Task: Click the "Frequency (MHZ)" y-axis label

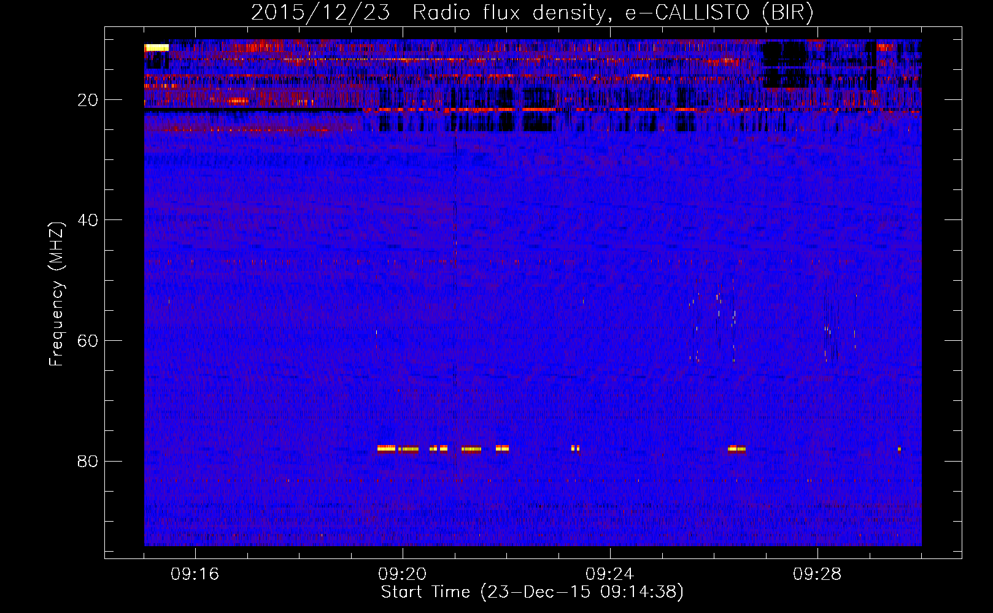Action: click(56, 294)
